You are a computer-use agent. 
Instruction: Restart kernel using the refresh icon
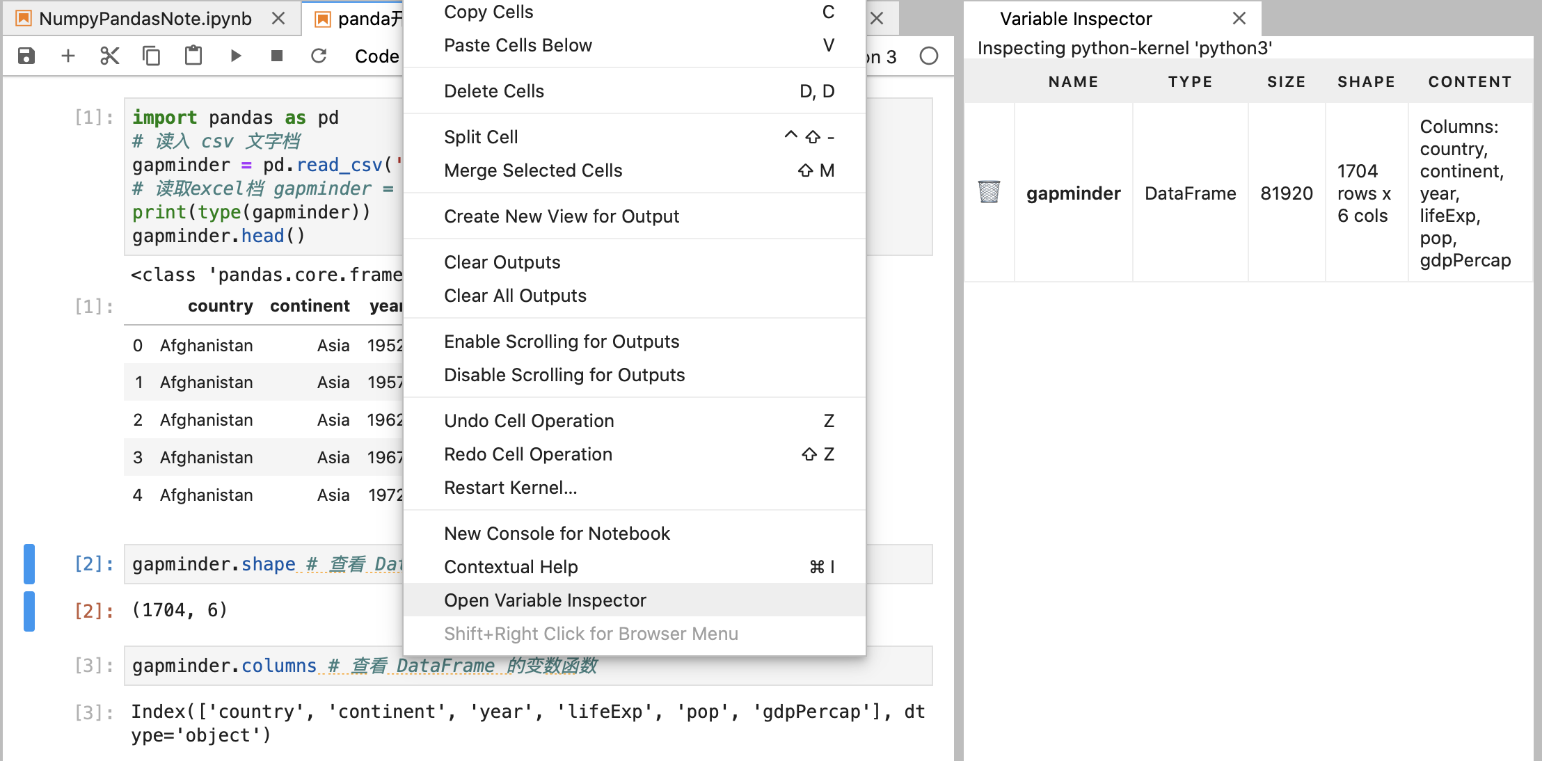pyautogui.click(x=319, y=56)
